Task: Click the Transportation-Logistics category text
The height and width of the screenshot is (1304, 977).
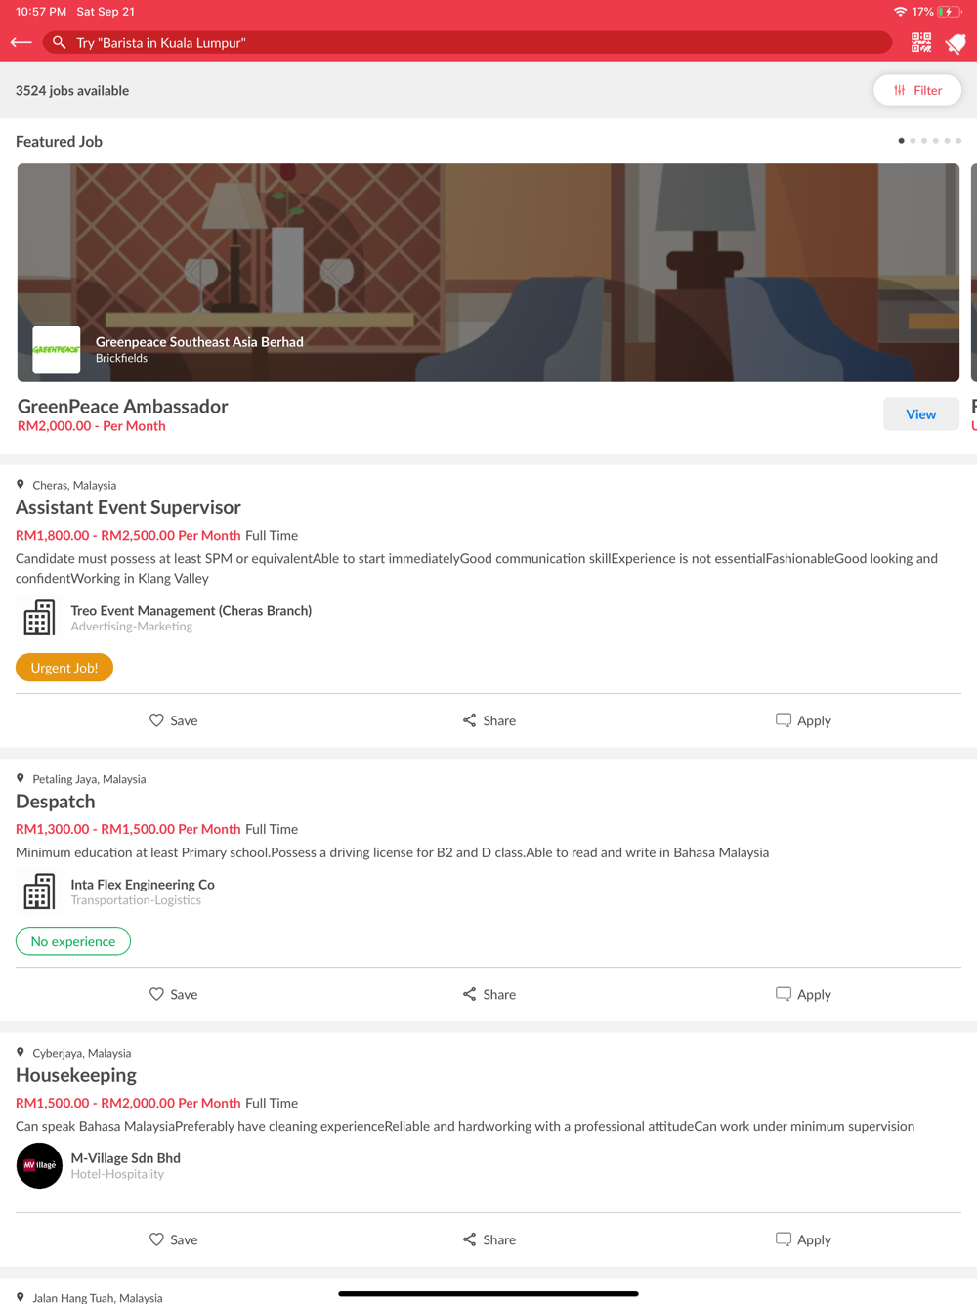Action: coord(136,900)
